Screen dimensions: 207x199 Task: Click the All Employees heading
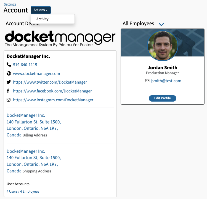point(138,24)
